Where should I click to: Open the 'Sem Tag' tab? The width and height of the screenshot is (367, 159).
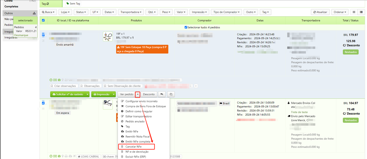point(73,4)
